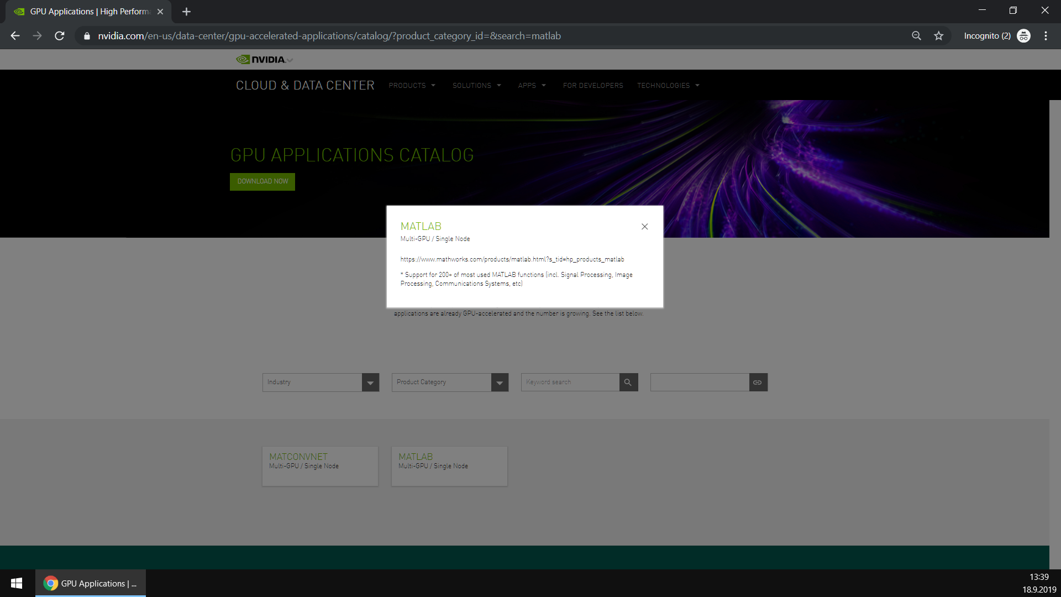Screen dimensions: 1061x597
Task: Reload the page
Action: click(x=60, y=36)
